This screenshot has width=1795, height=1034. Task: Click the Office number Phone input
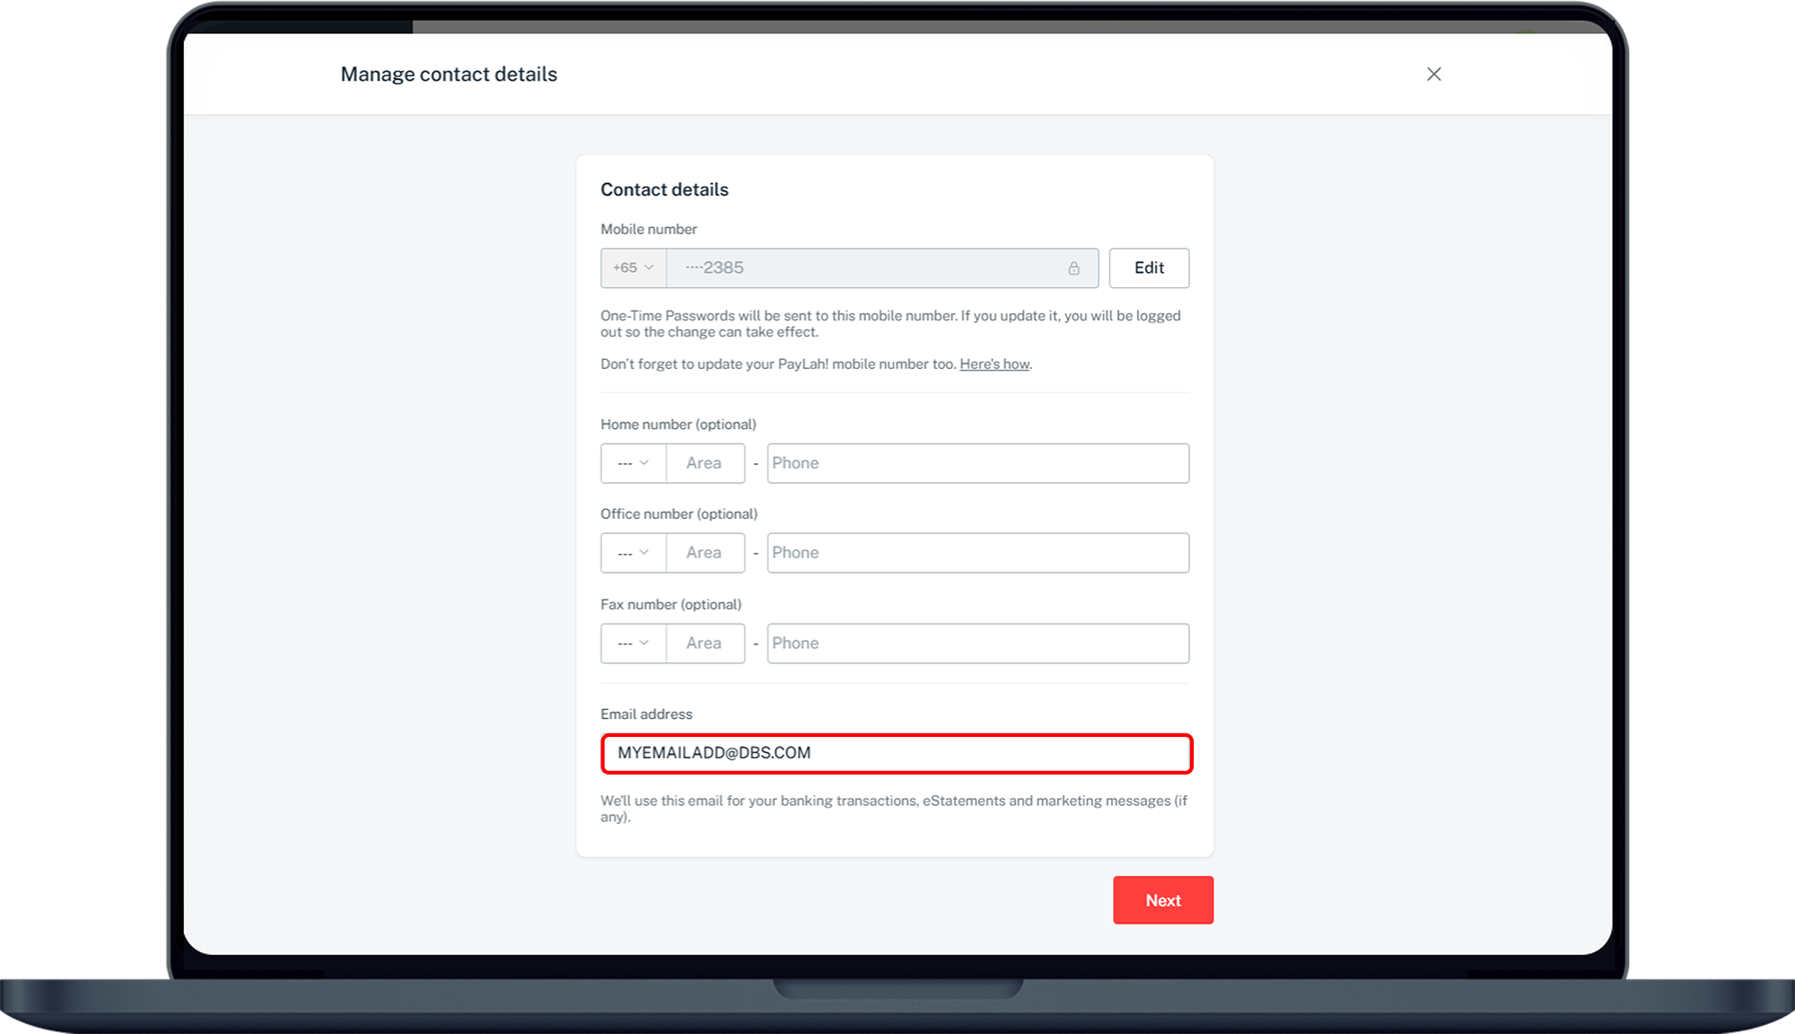tap(977, 553)
